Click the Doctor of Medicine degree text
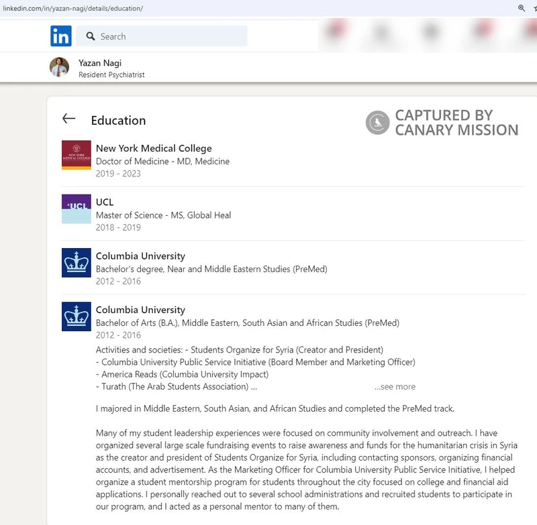Viewport: 537px width, 525px height. click(x=164, y=161)
